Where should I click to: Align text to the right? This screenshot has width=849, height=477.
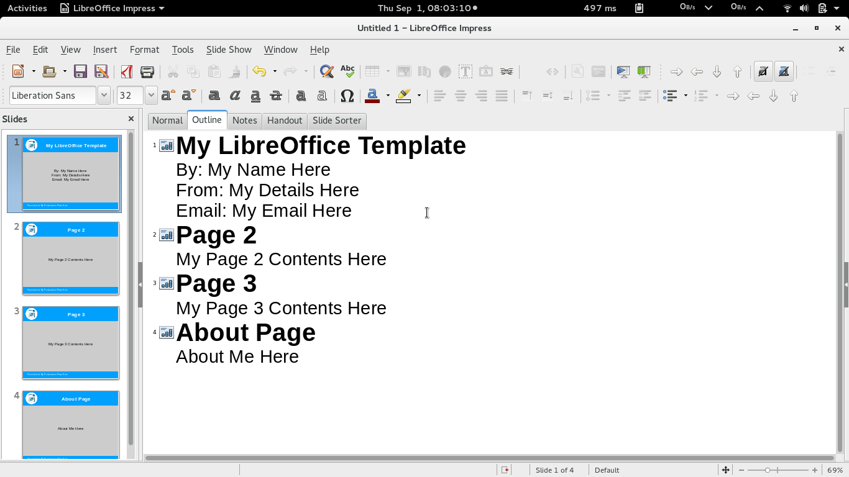tap(481, 96)
